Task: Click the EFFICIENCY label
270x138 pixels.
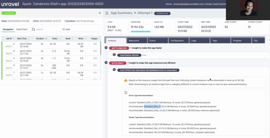Action: tap(118, 63)
